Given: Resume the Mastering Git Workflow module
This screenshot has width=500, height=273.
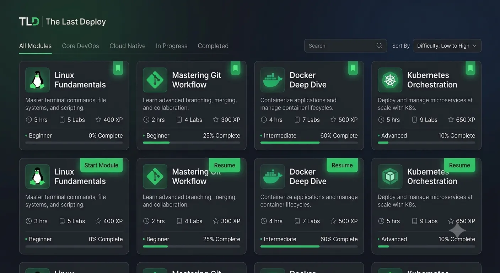Looking at the screenshot, I should [225, 165].
